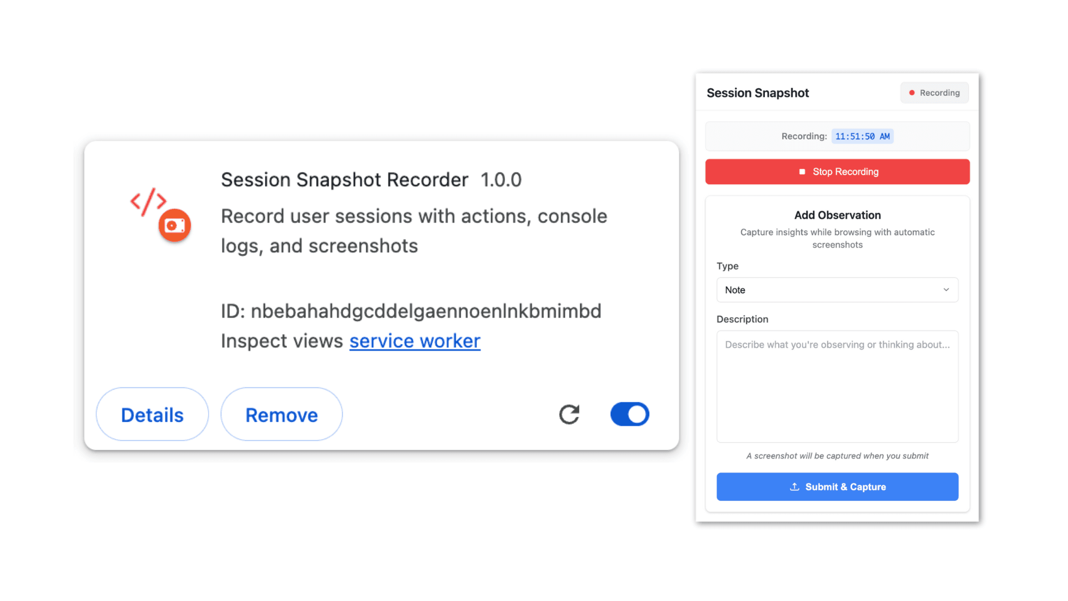
Task: Click the red code brackets logo
Action: (x=148, y=201)
